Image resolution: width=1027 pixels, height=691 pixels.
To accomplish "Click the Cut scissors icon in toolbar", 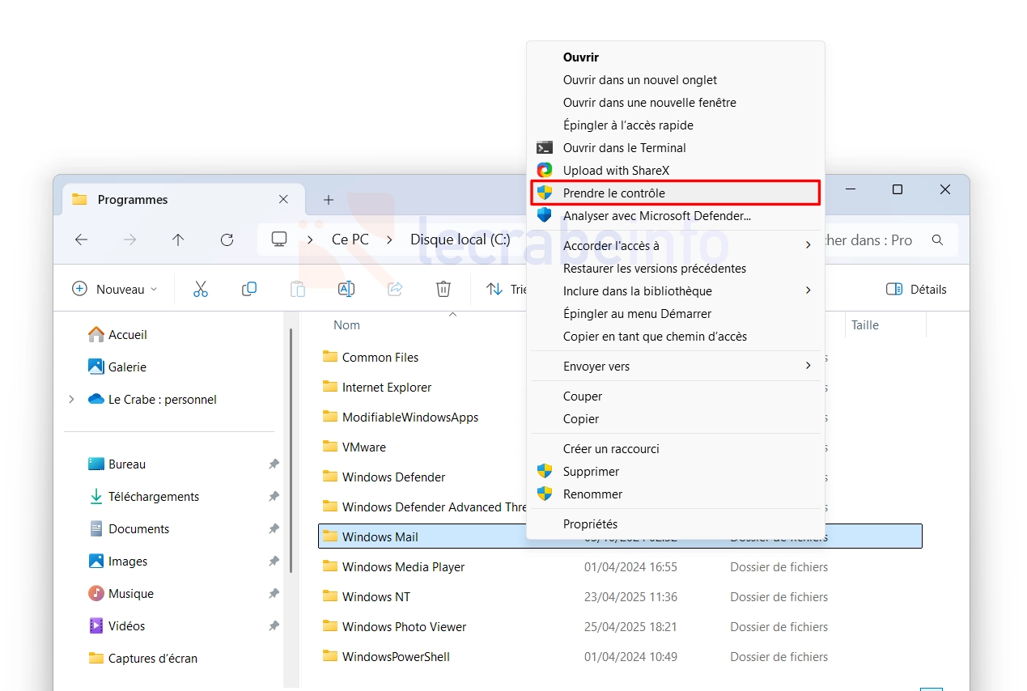I will (201, 289).
